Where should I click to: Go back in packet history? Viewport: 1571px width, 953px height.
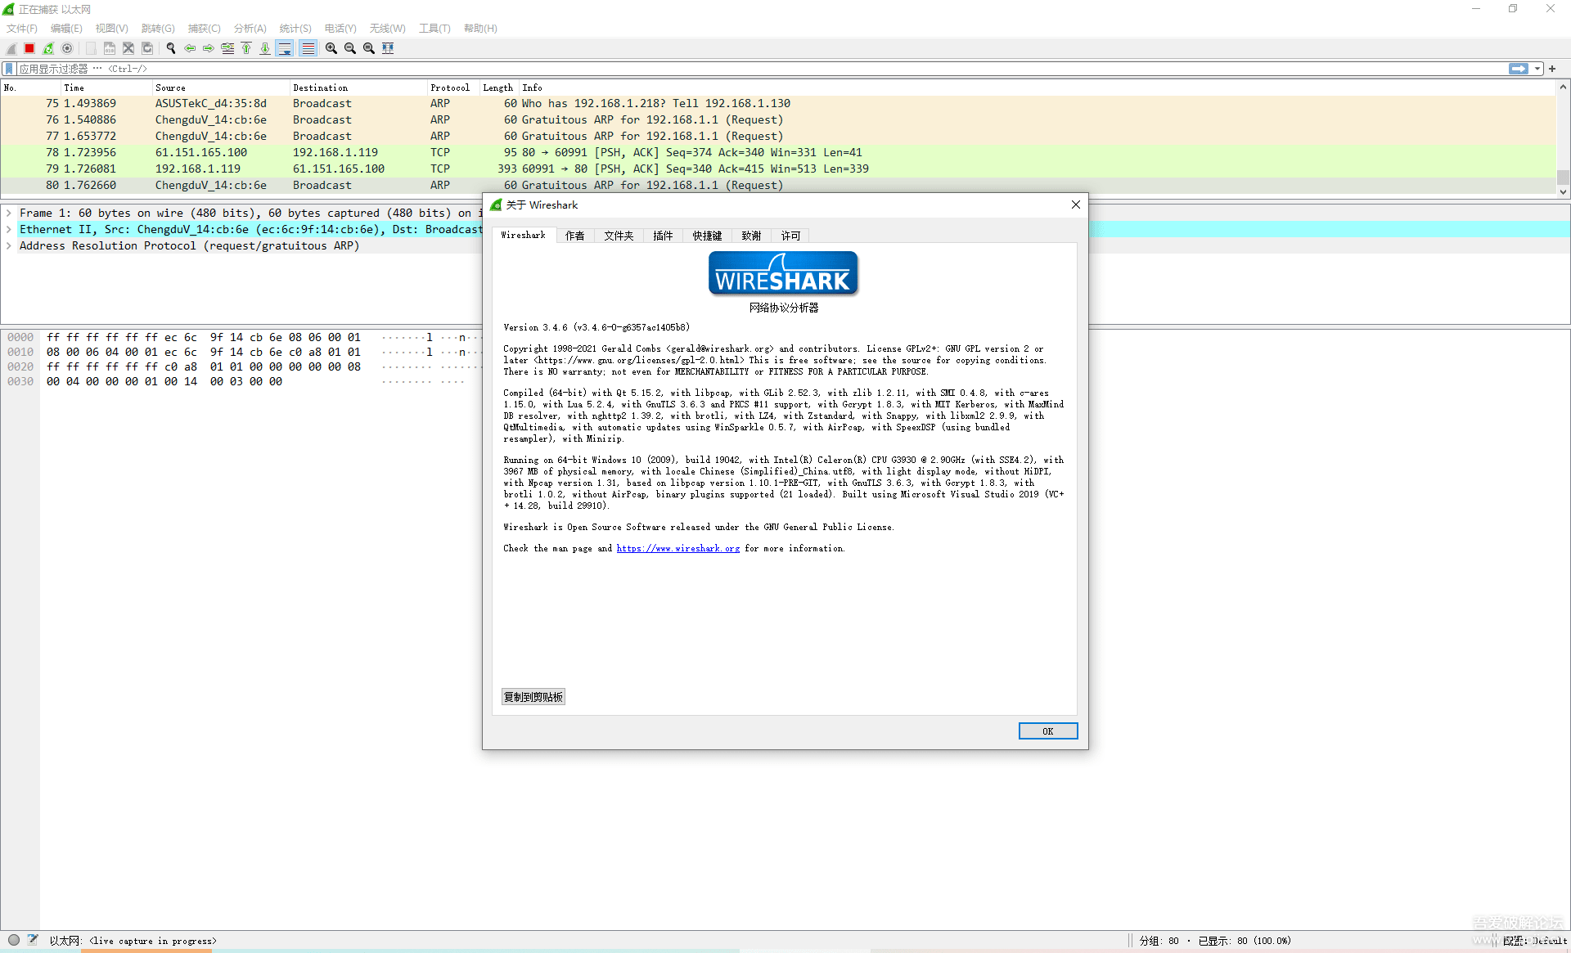click(x=190, y=48)
